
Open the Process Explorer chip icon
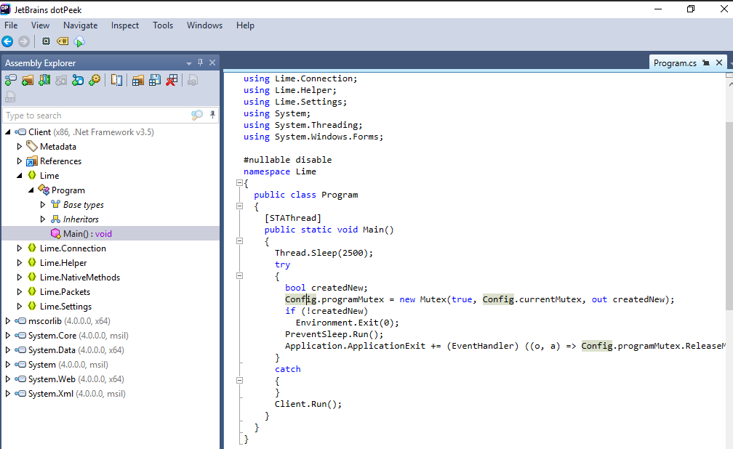[x=46, y=41]
